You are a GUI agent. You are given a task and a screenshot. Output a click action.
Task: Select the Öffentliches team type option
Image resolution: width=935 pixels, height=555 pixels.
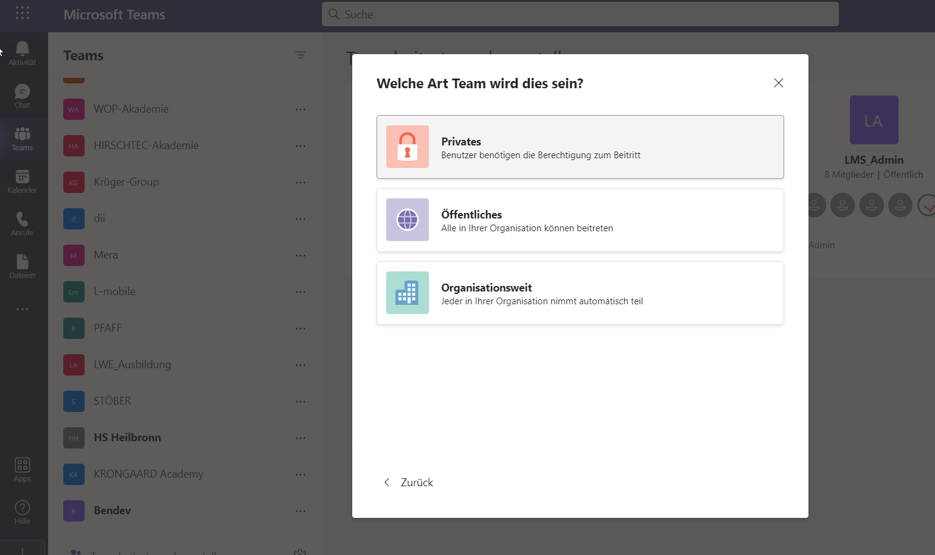click(x=580, y=220)
